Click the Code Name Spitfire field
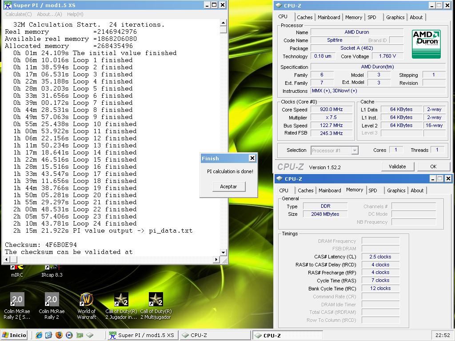The height and width of the screenshot is (341, 455). (335, 40)
